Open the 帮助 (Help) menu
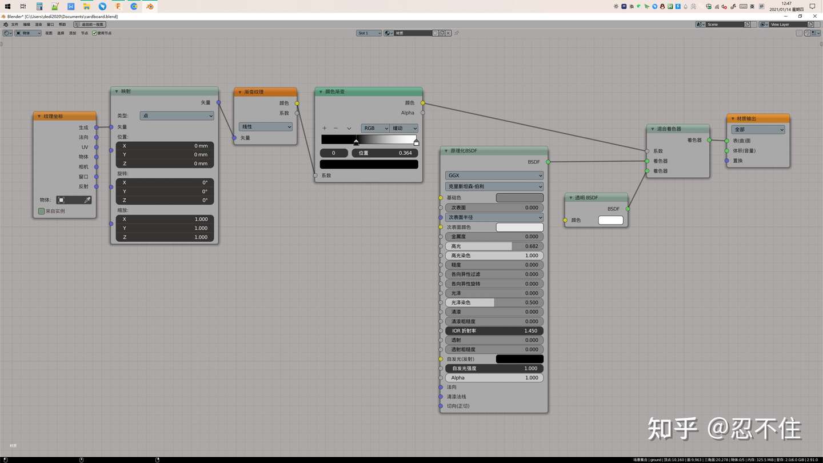This screenshot has width=823, height=463. 62,25
